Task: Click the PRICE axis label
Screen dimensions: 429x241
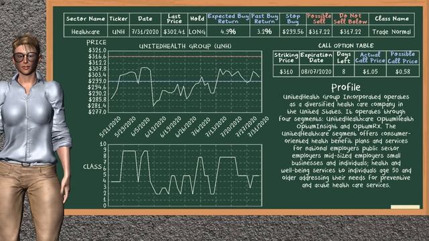Action: (97, 43)
